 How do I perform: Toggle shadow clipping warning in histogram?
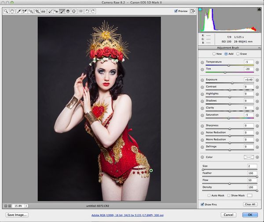point(201,9)
